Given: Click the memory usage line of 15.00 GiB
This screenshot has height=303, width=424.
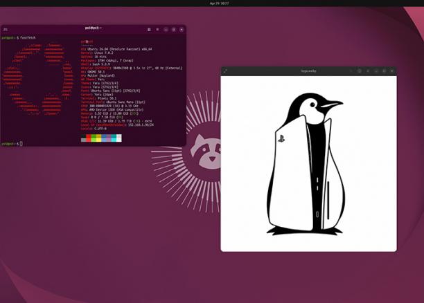Looking at the screenshot, I should click(x=109, y=113).
